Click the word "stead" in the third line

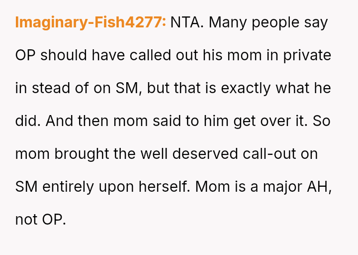[x=49, y=88]
